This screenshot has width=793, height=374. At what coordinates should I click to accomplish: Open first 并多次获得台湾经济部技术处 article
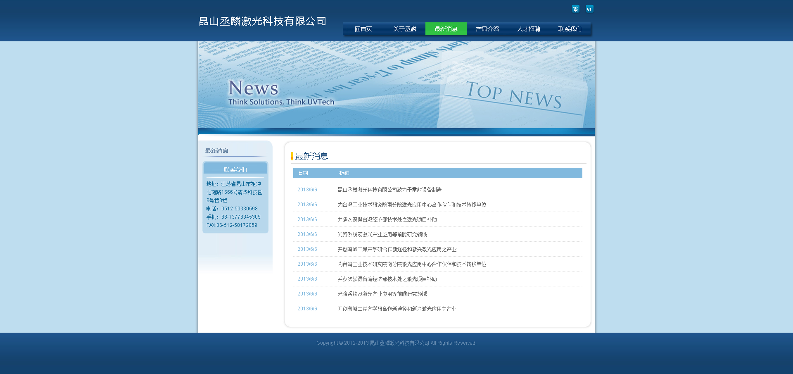tap(387, 219)
